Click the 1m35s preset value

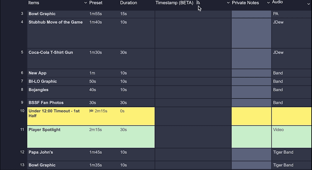(95, 165)
